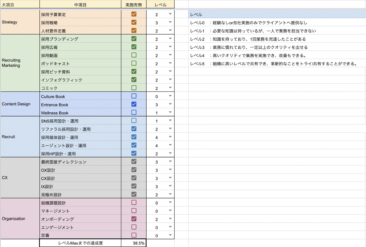Check the 組織課題設計 checkbox
Screen dimensions: 366x247
pyautogui.click(x=134, y=203)
